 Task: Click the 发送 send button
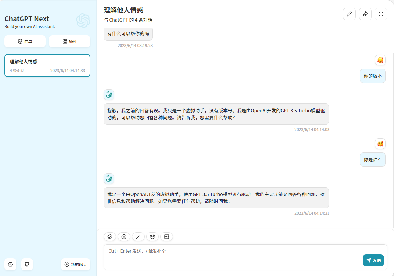tap(373, 260)
